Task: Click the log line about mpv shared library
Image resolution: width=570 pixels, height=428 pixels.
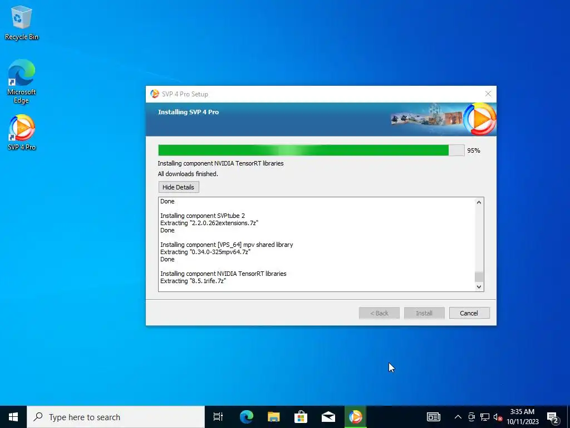Action: coord(227,245)
